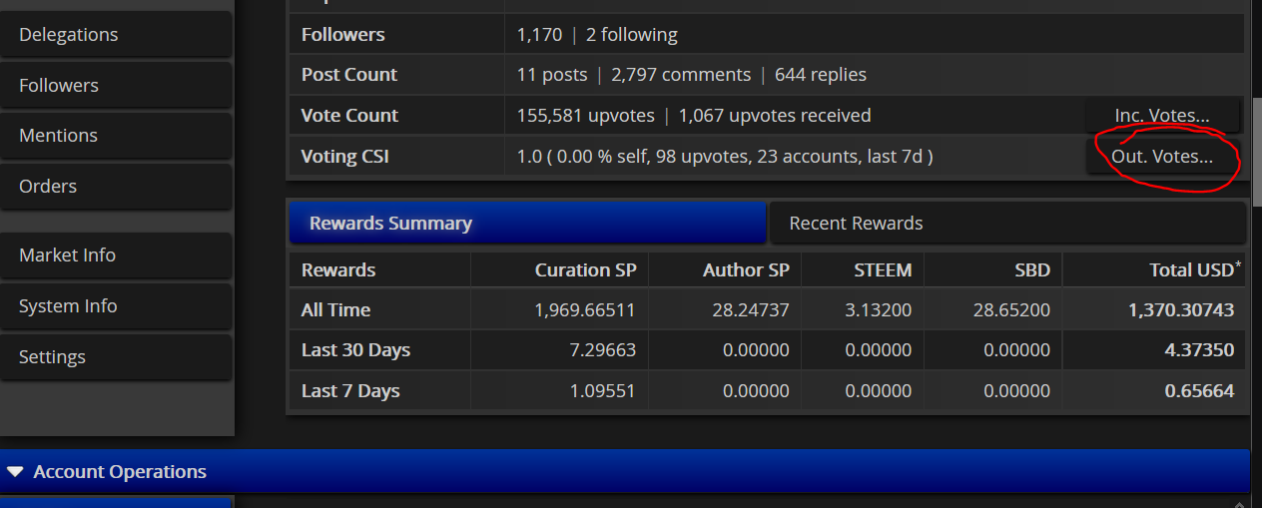Open the Orders sidebar entry
The width and height of the screenshot is (1262, 508).
coord(116,187)
